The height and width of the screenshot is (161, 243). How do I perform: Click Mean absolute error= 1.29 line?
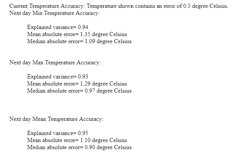77,84
